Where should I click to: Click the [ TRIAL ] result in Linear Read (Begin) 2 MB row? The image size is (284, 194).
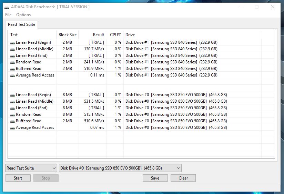coord(97,42)
